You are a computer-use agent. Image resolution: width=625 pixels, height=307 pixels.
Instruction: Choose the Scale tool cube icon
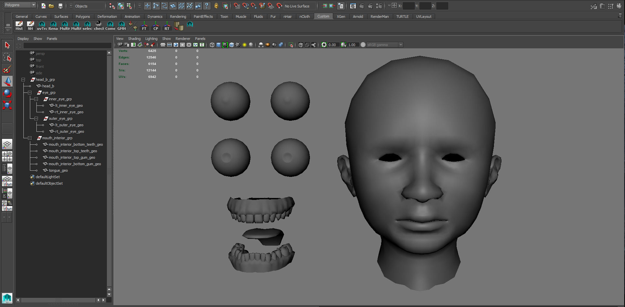tap(7, 105)
